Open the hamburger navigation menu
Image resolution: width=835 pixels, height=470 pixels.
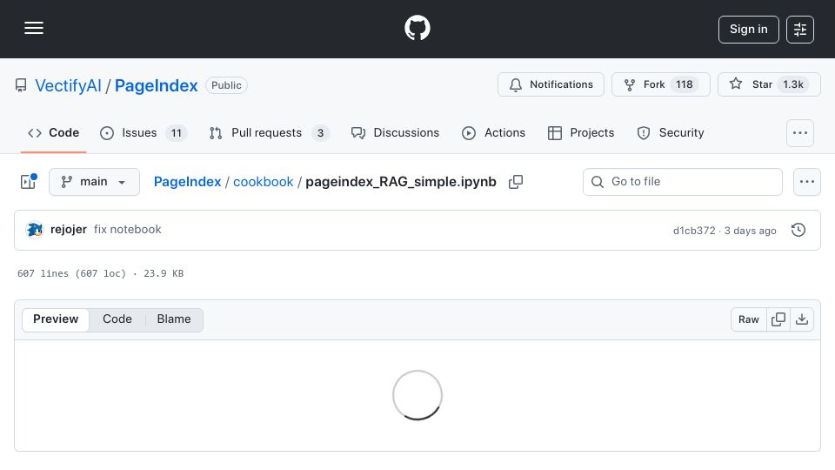(x=34, y=28)
